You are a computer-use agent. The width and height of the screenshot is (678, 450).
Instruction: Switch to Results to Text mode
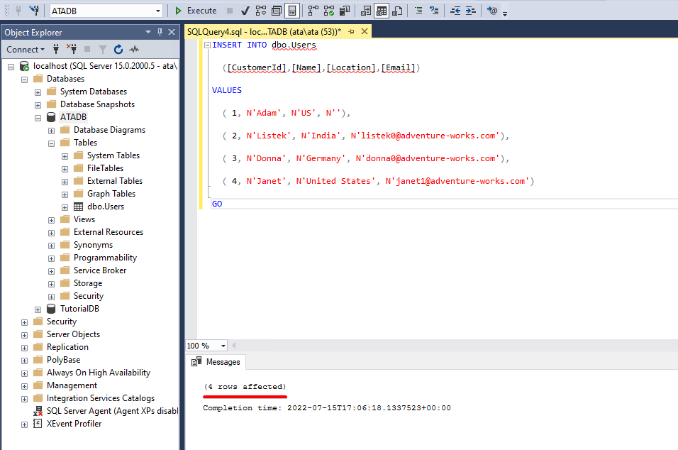366,11
